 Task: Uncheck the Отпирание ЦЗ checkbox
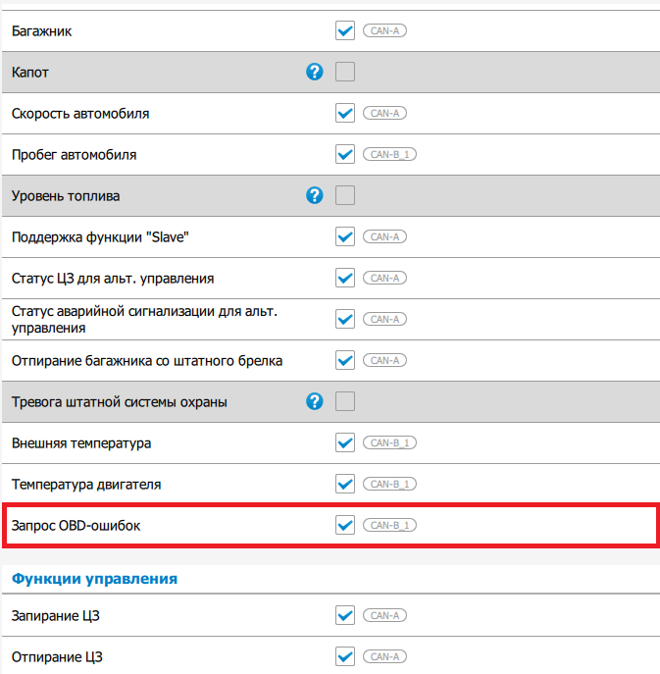click(x=345, y=656)
